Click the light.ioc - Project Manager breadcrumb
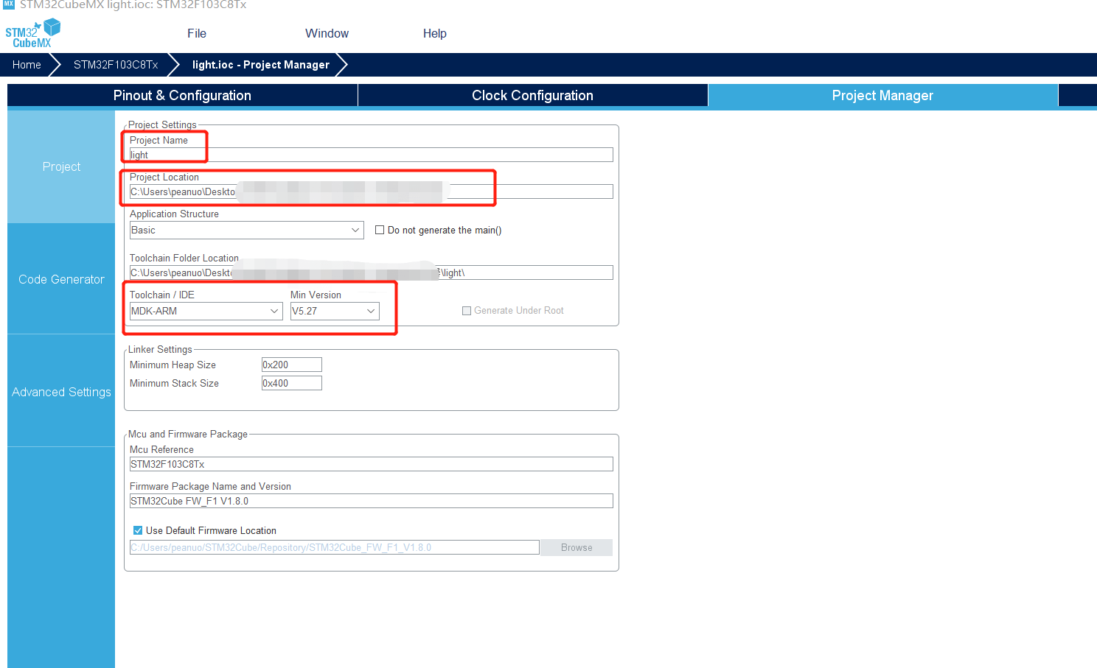 click(x=261, y=65)
